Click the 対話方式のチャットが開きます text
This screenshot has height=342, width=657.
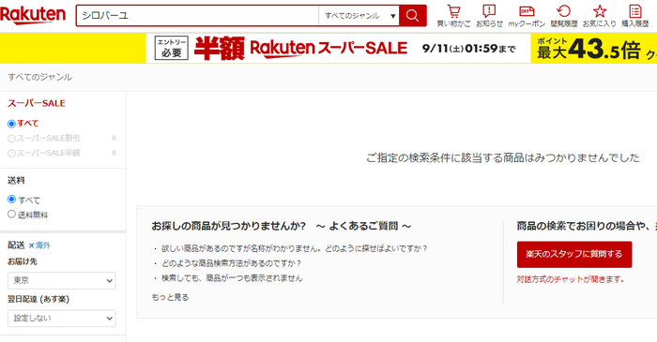point(571,279)
